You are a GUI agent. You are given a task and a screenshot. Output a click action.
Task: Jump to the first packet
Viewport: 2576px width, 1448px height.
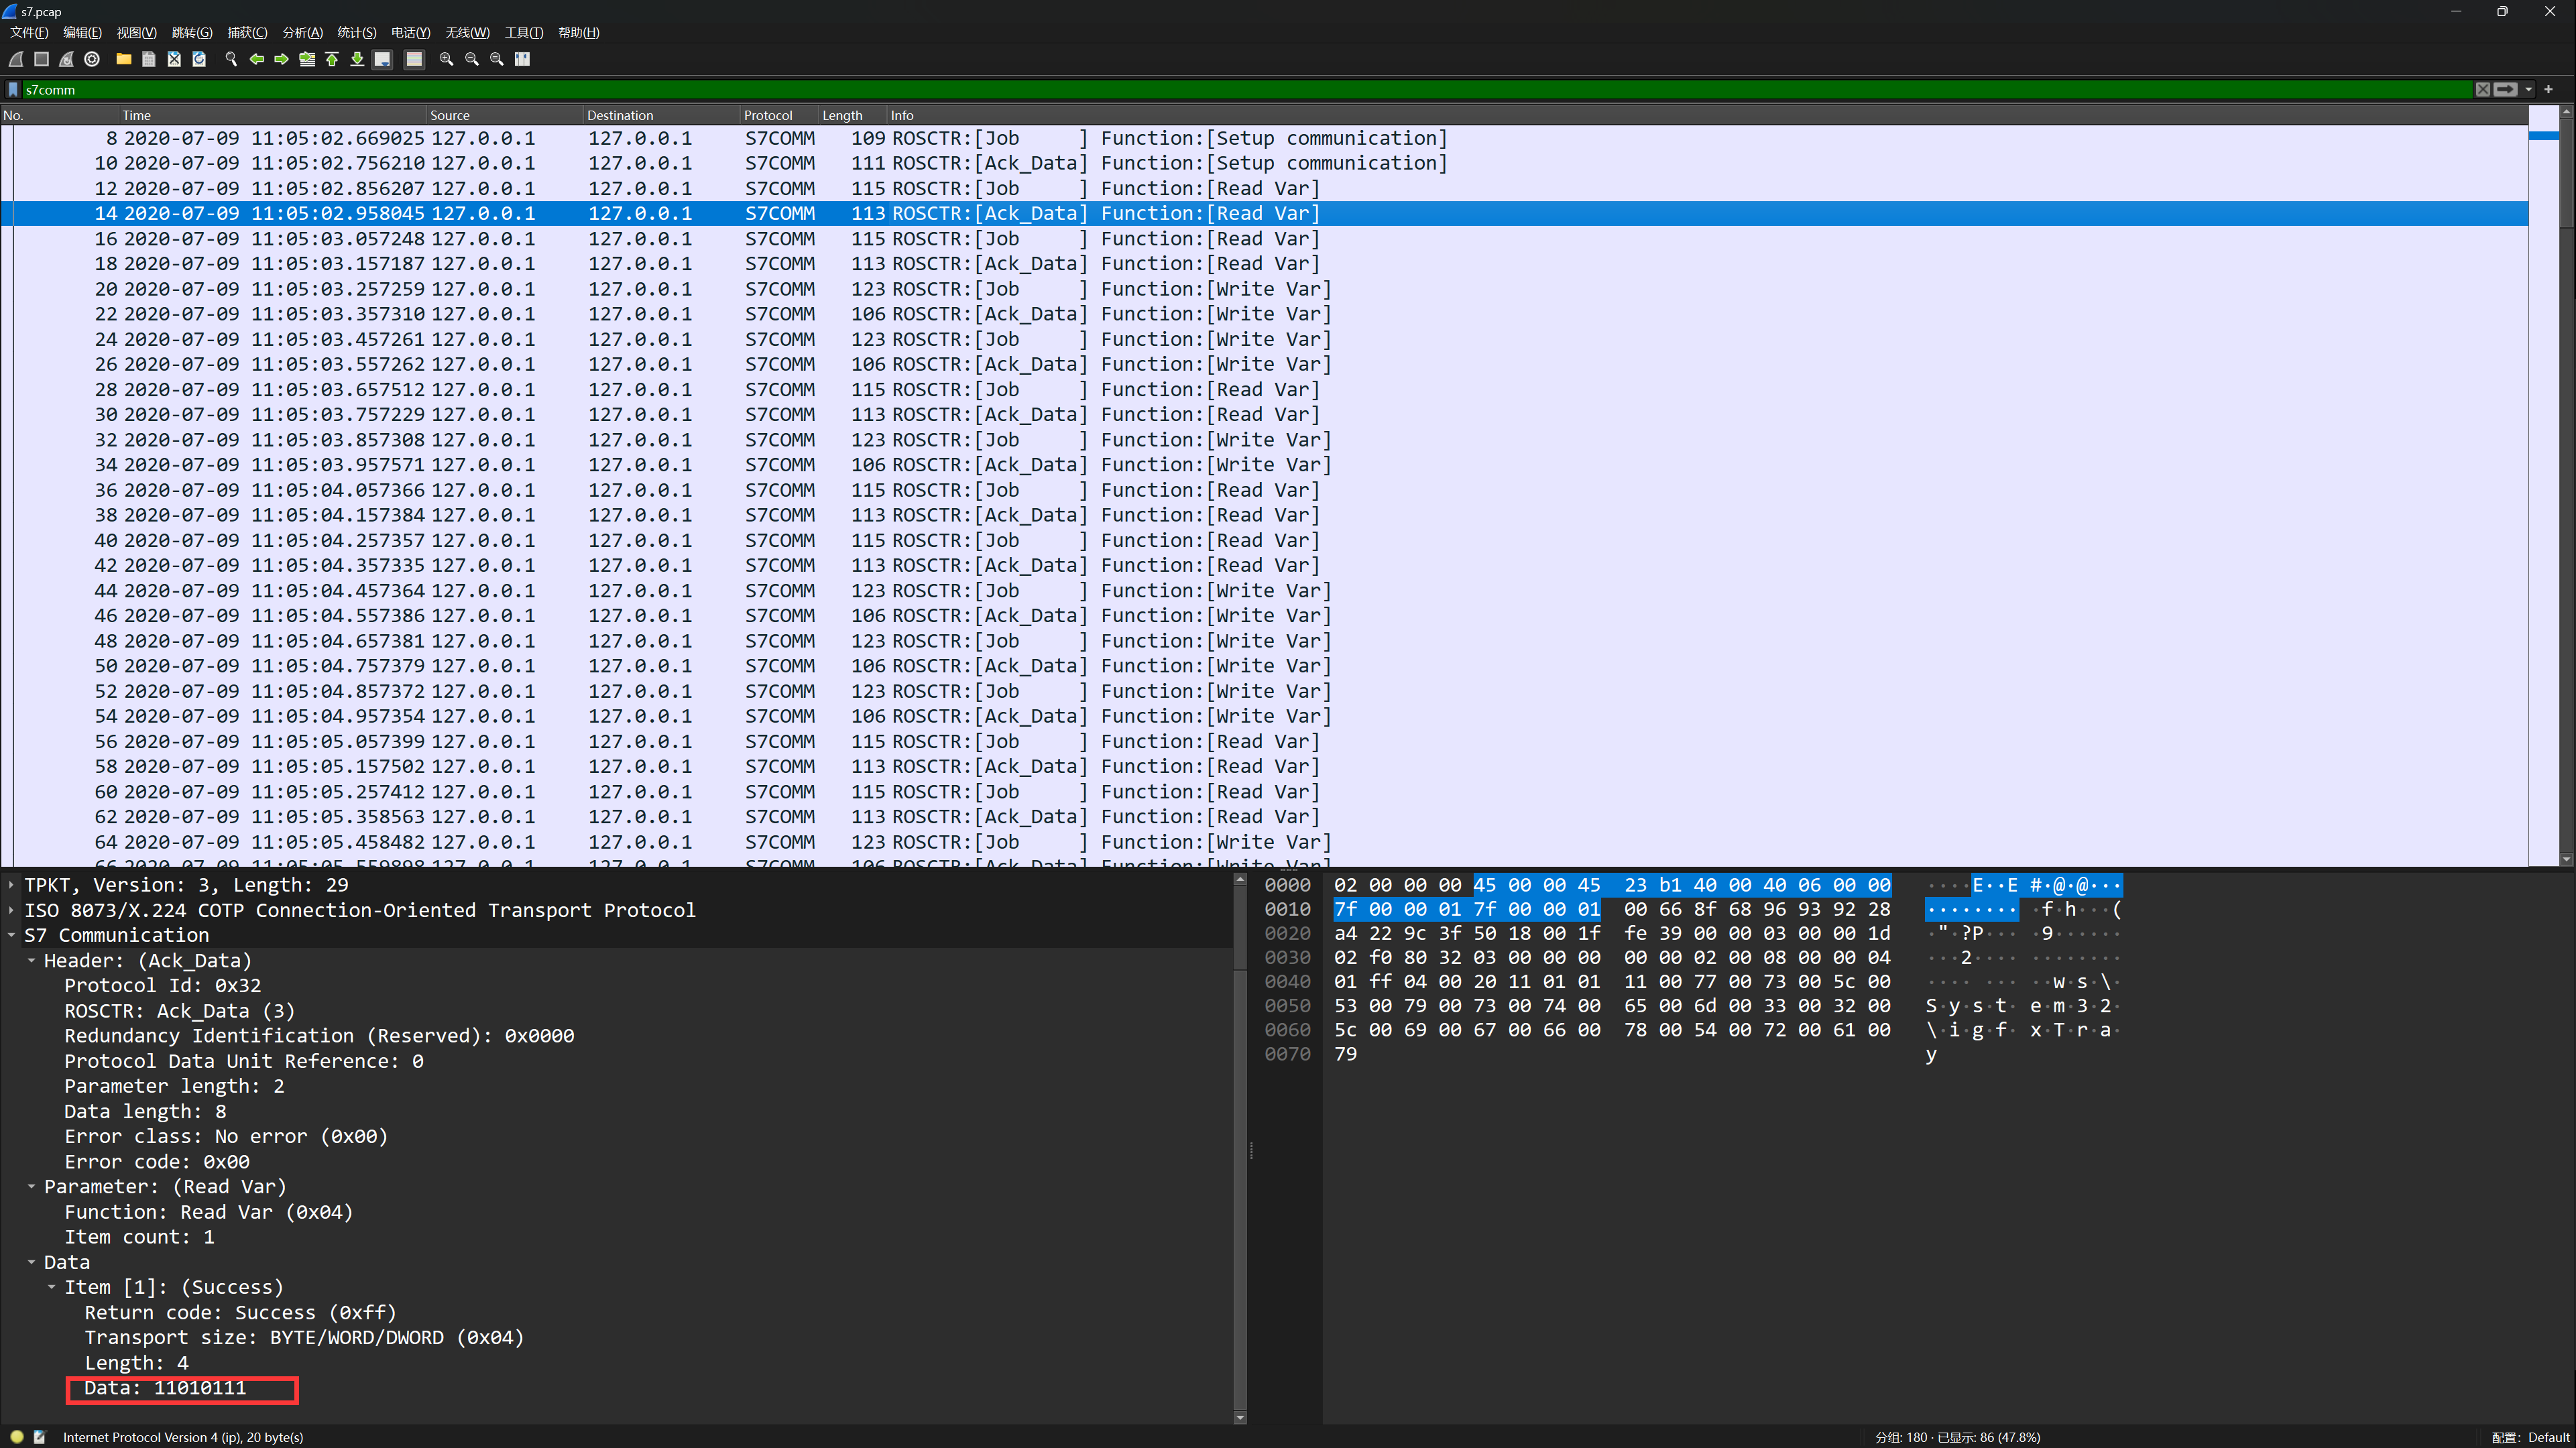[332, 59]
